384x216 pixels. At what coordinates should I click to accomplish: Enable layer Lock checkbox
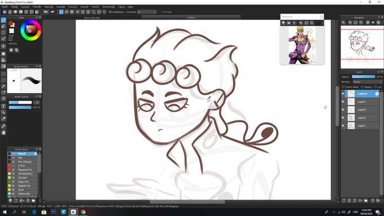point(375,87)
